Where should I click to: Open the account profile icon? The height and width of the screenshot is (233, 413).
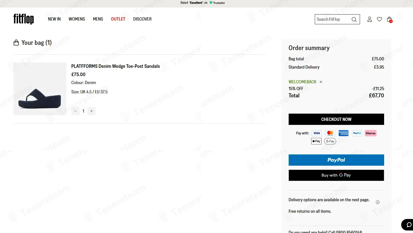click(370, 19)
